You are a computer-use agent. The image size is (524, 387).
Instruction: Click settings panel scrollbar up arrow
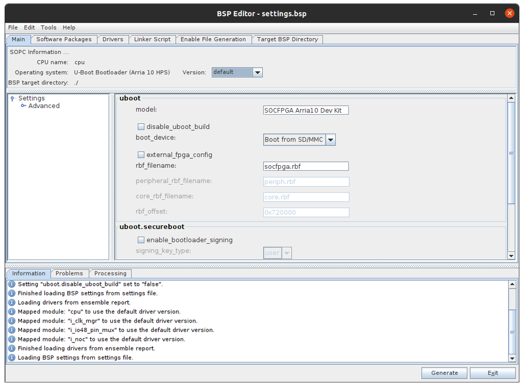click(x=511, y=98)
